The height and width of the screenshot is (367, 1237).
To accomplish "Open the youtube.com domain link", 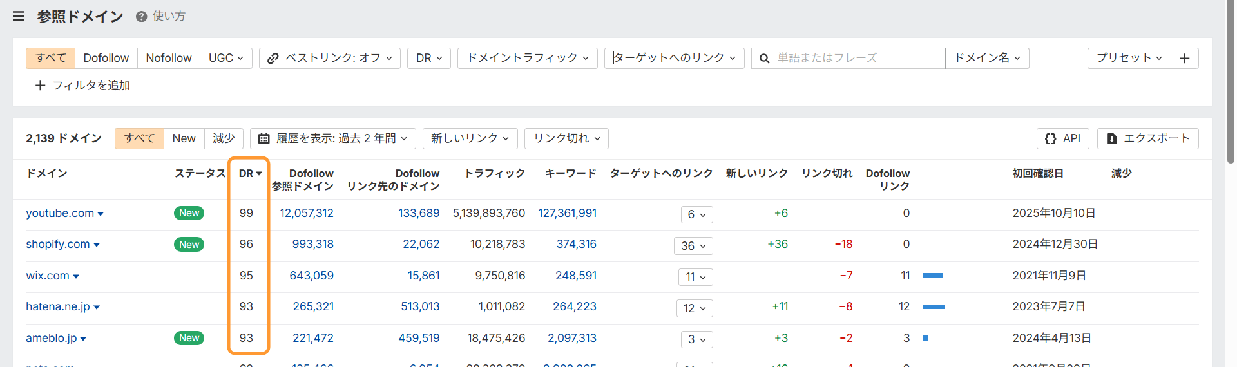I will coord(59,213).
